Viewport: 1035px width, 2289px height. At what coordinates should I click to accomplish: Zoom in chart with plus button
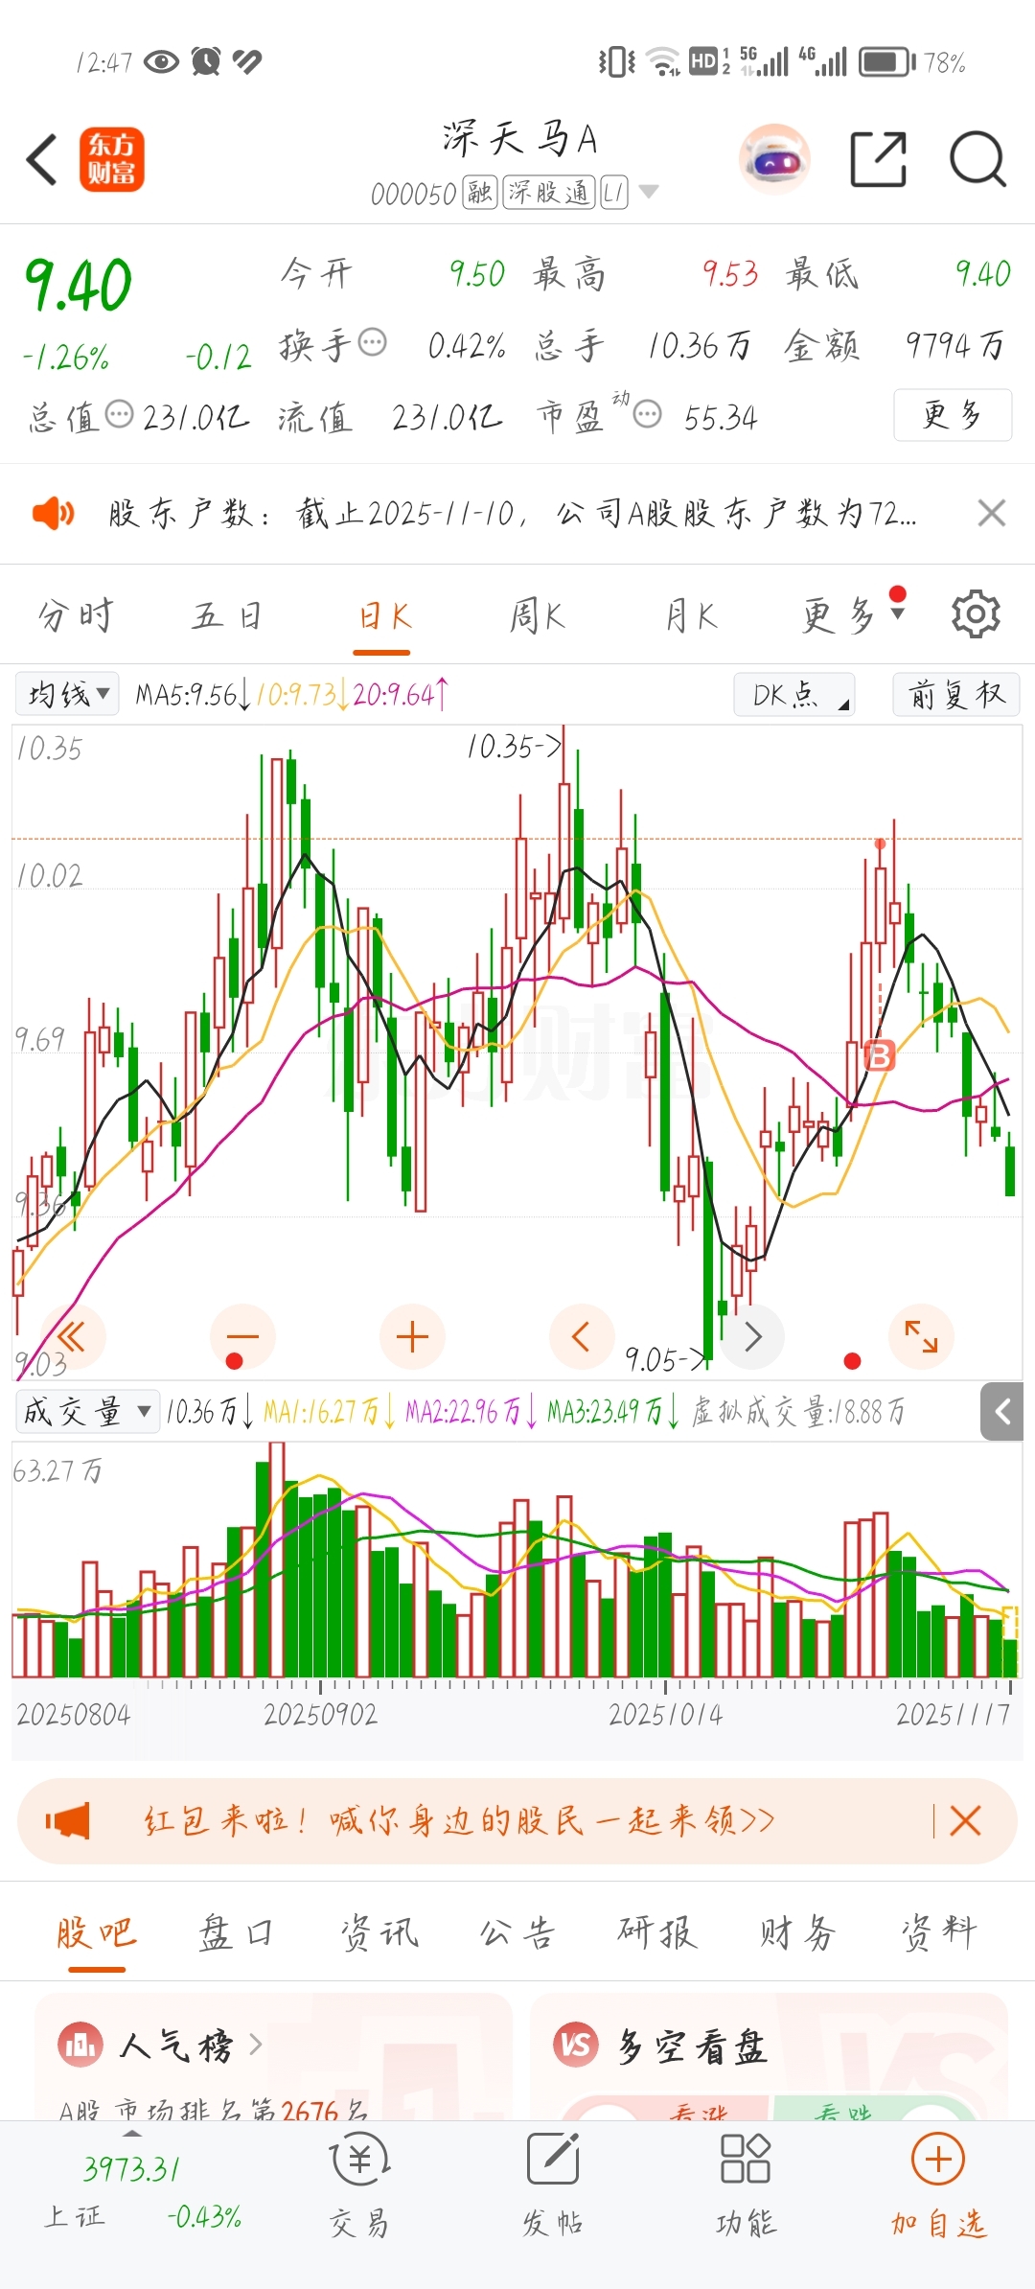[x=412, y=1336]
